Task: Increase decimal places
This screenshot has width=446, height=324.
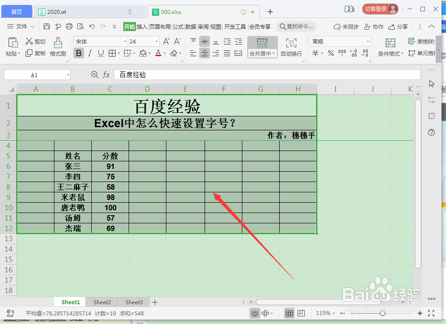Action: tap(353, 53)
